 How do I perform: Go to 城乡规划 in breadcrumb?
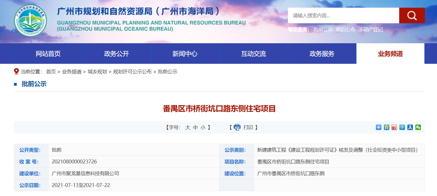coord(97,72)
